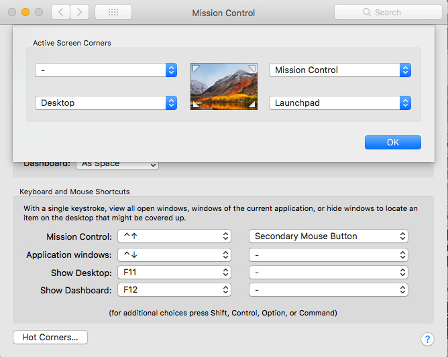Image resolution: width=448 pixels, height=357 pixels.
Task: Open Show Desktop F11 dropdown
Action: 174,273
